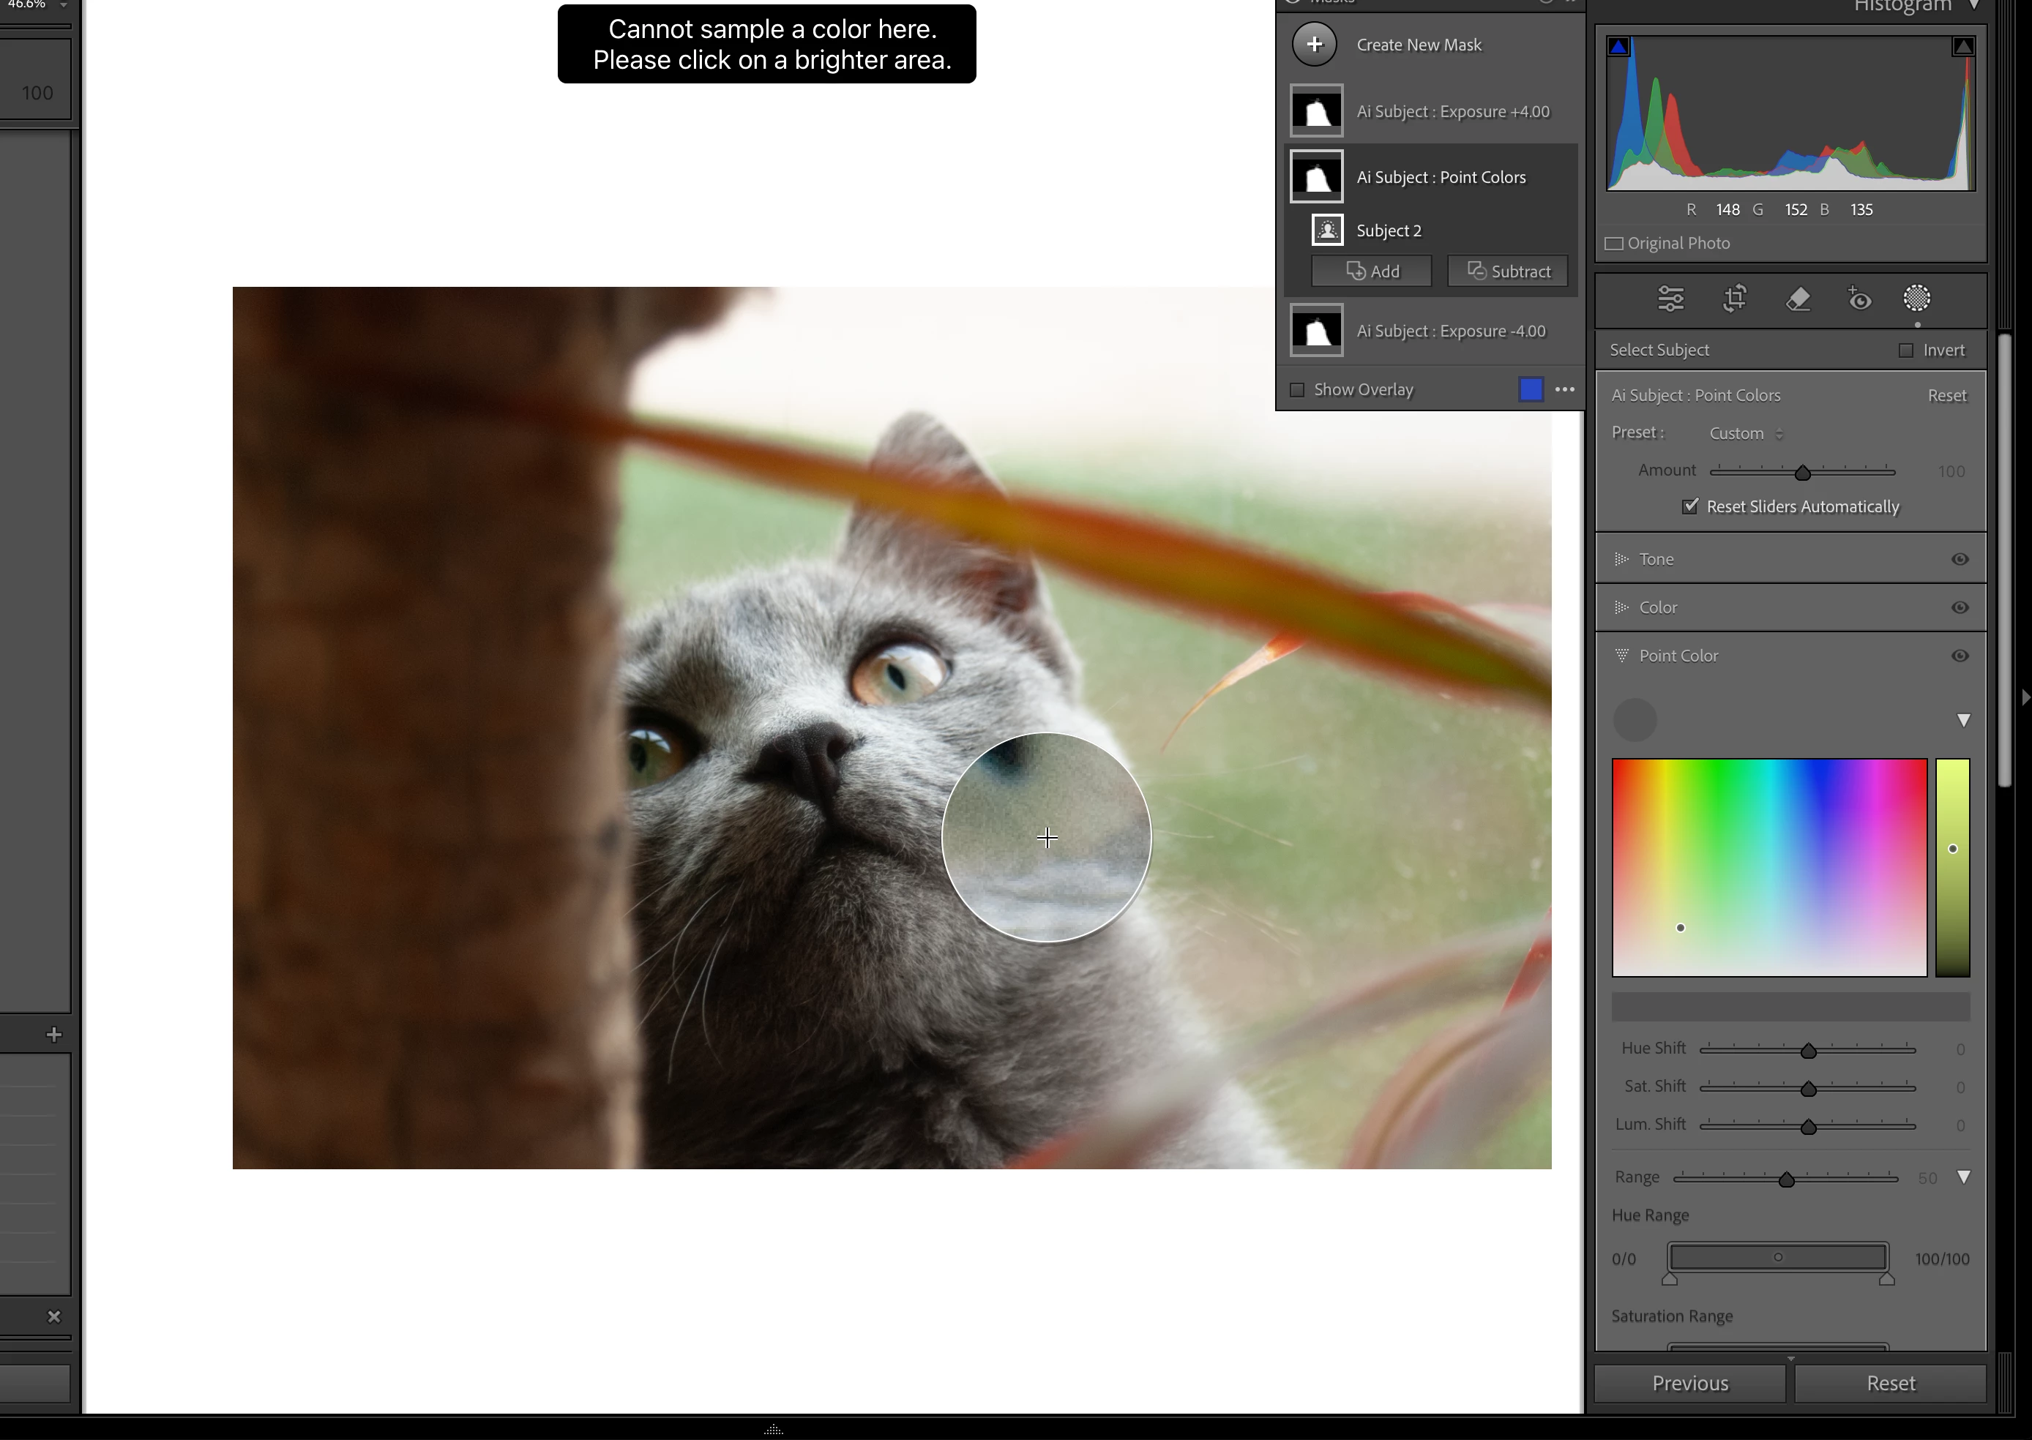Select the Red Eye correction icon

point(1859,299)
